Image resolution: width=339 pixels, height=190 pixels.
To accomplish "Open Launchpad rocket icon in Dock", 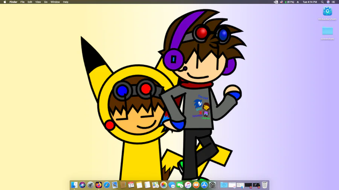I will point(90,185).
